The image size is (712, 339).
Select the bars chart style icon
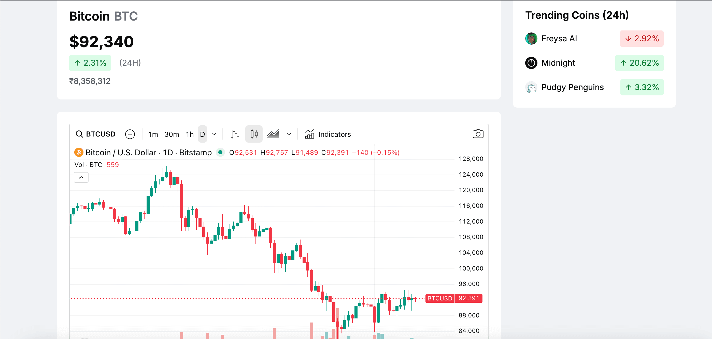(x=235, y=134)
